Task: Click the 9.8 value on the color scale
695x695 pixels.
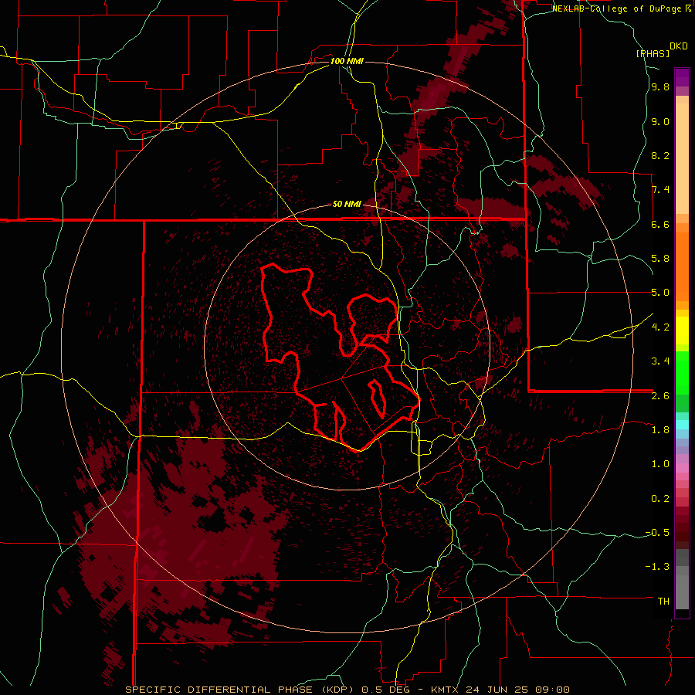Action: click(660, 87)
